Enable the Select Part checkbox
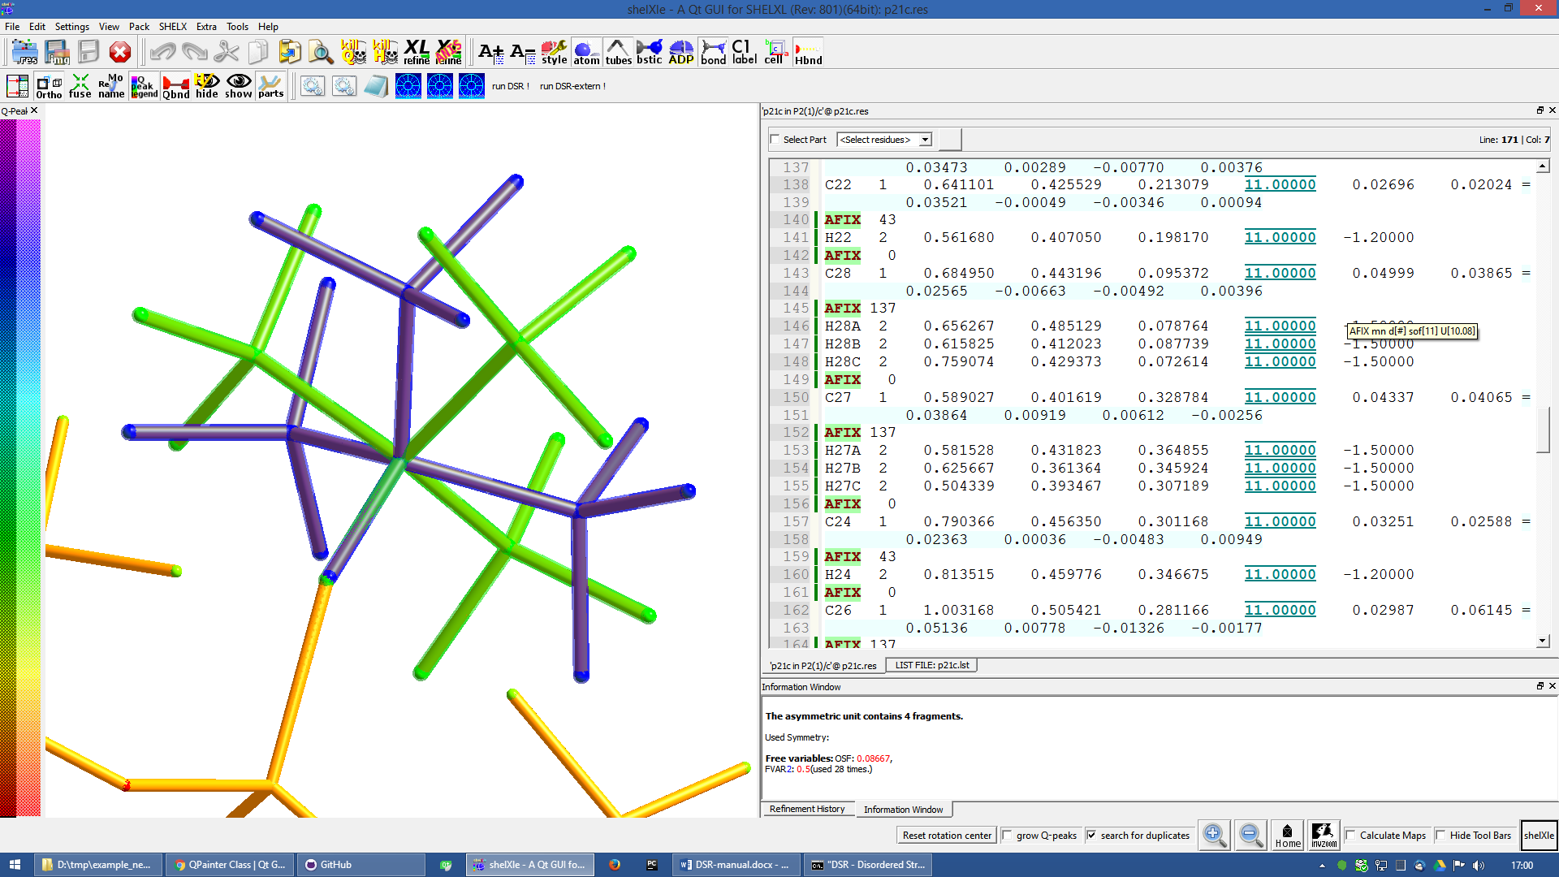1559x877 pixels. point(775,140)
